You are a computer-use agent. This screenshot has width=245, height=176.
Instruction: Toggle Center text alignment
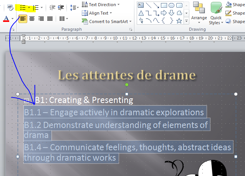[32, 19]
